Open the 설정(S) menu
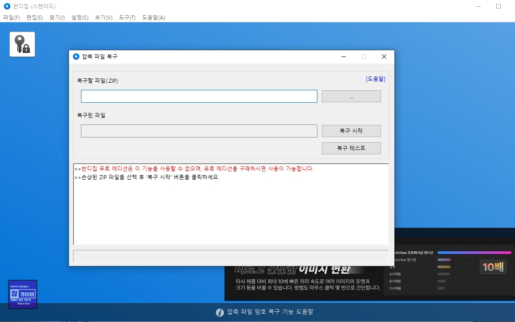Image resolution: width=515 pixels, height=322 pixels. coord(80,18)
